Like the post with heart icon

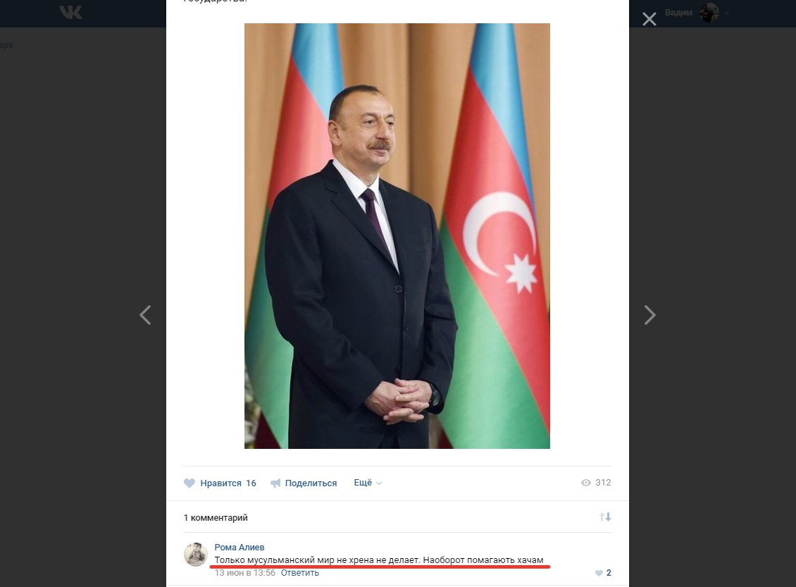tap(189, 483)
